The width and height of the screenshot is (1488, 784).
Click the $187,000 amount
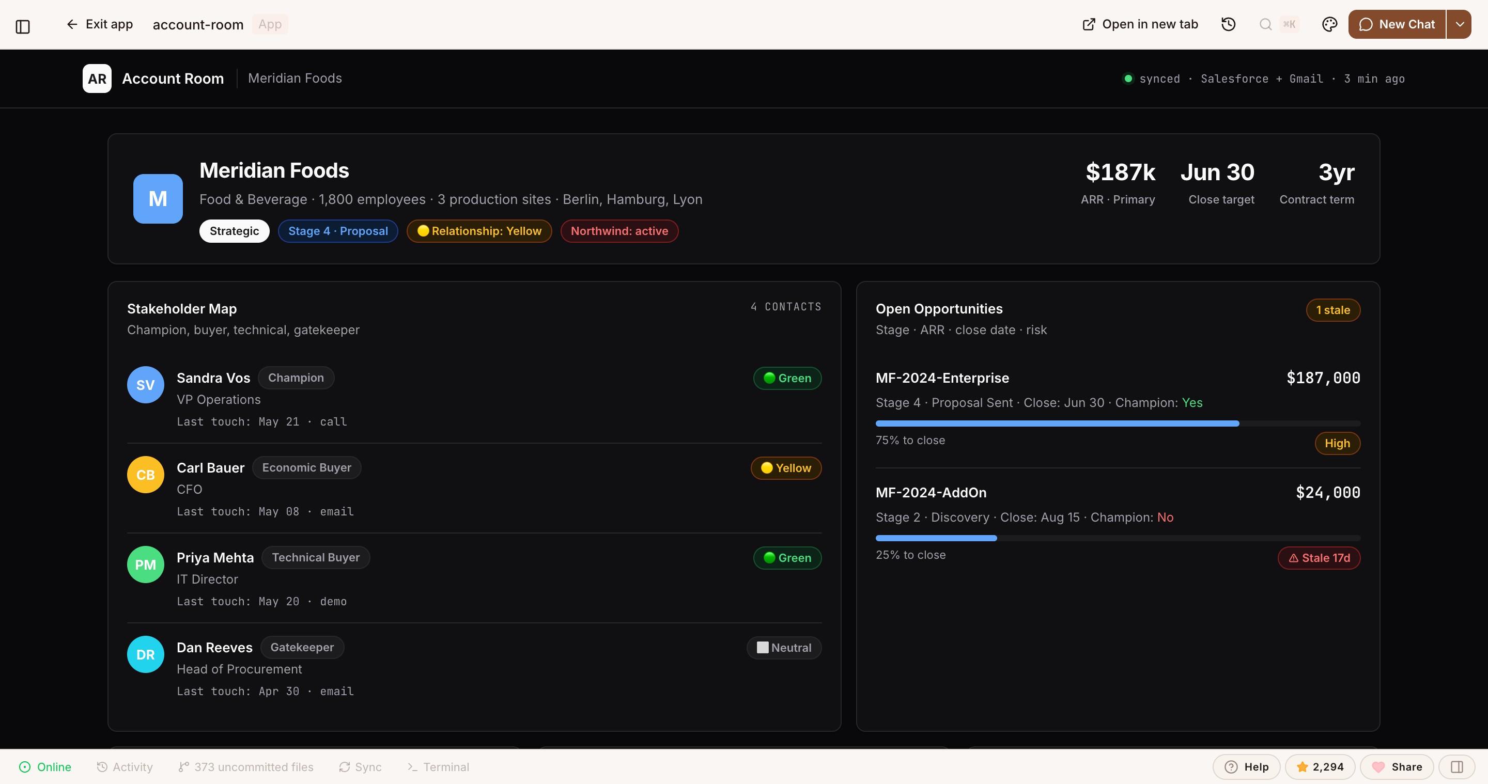(x=1323, y=378)
